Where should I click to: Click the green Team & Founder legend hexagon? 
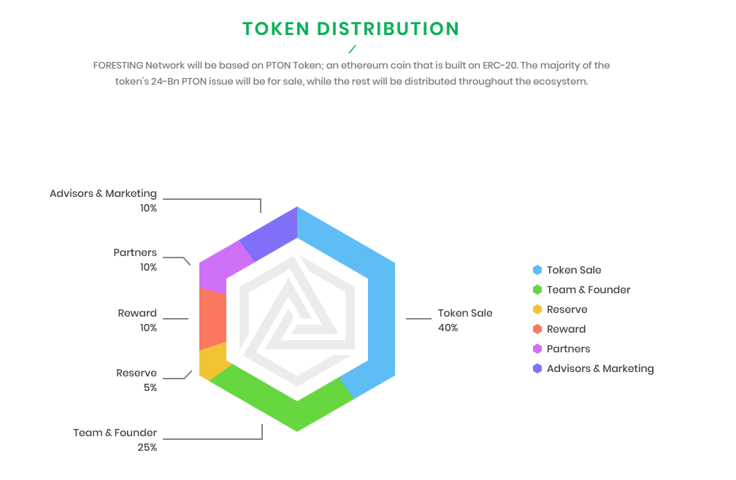(x=537, y=290)
